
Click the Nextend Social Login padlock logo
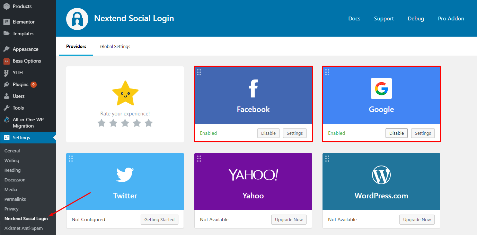tap(78, 19)
